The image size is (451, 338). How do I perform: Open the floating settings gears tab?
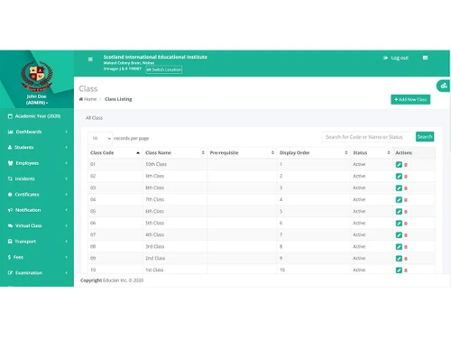click(444, 87)
